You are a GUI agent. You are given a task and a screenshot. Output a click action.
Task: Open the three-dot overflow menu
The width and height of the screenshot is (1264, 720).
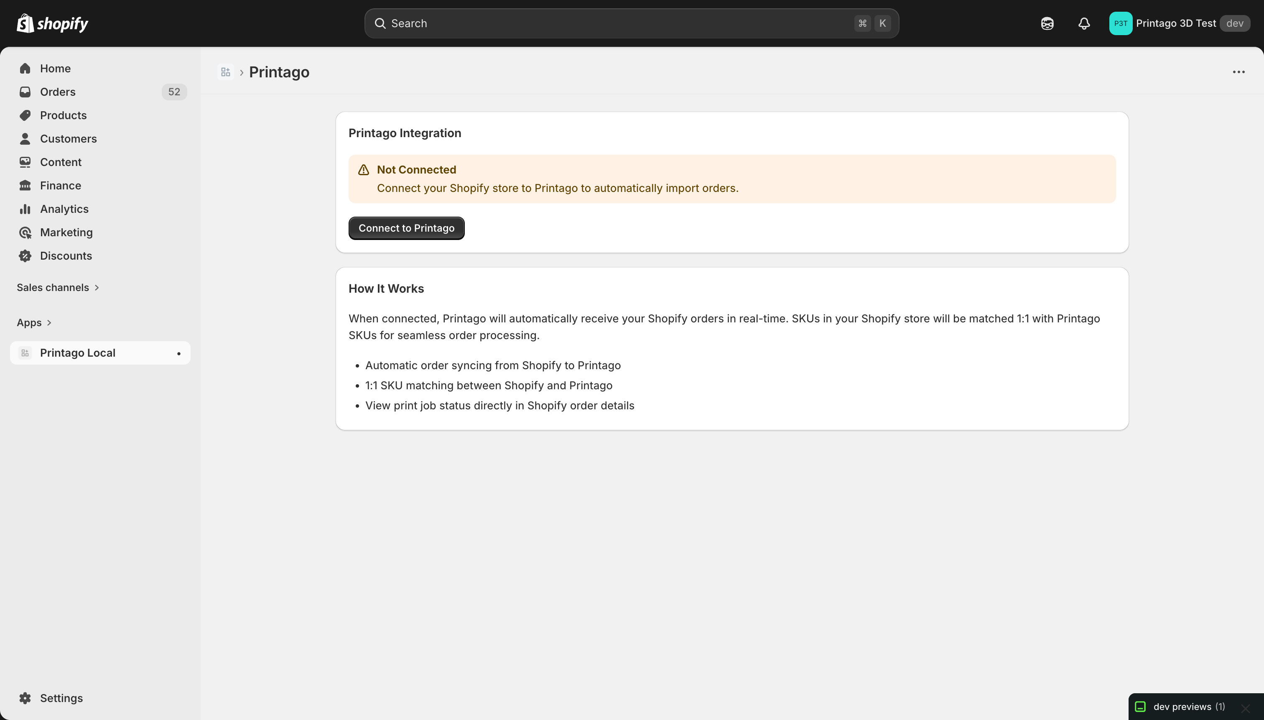(1239, 71)
